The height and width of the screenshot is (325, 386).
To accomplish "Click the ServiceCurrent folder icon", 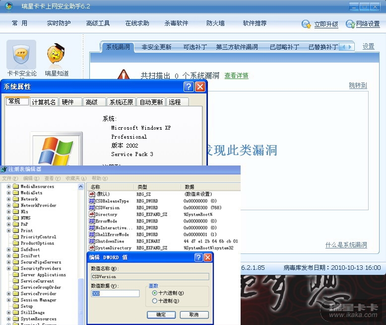I will click(x=16, y=281).
